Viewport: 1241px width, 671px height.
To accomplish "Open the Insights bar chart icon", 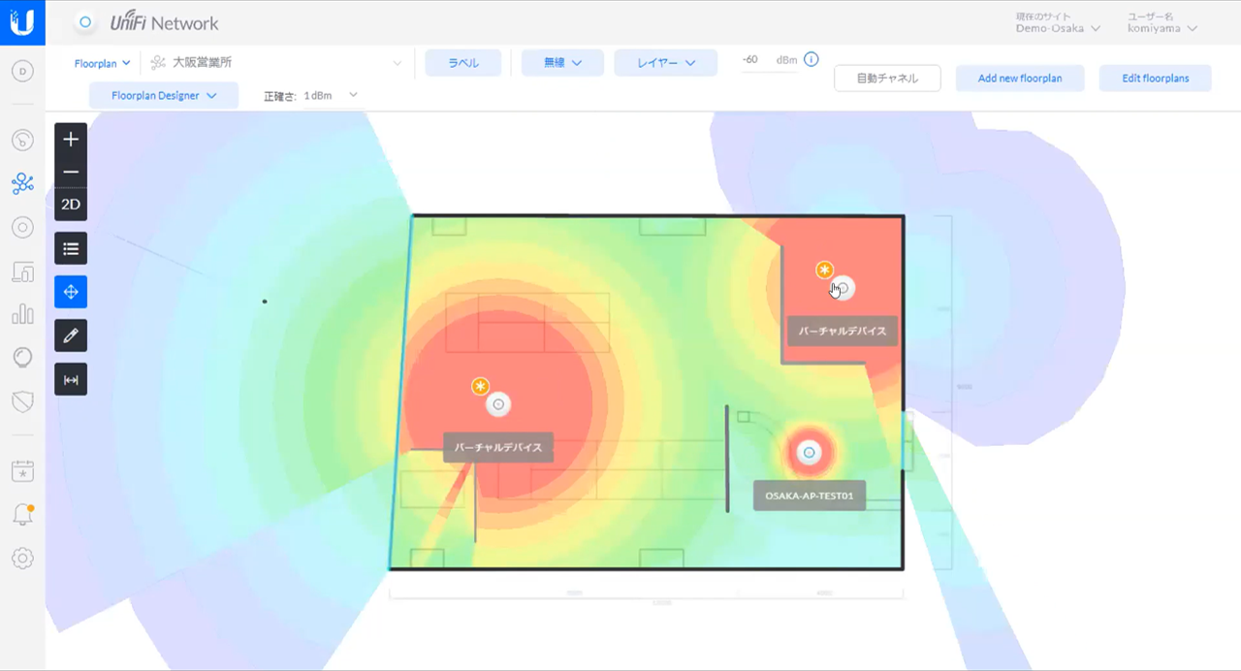I will 22,314.
